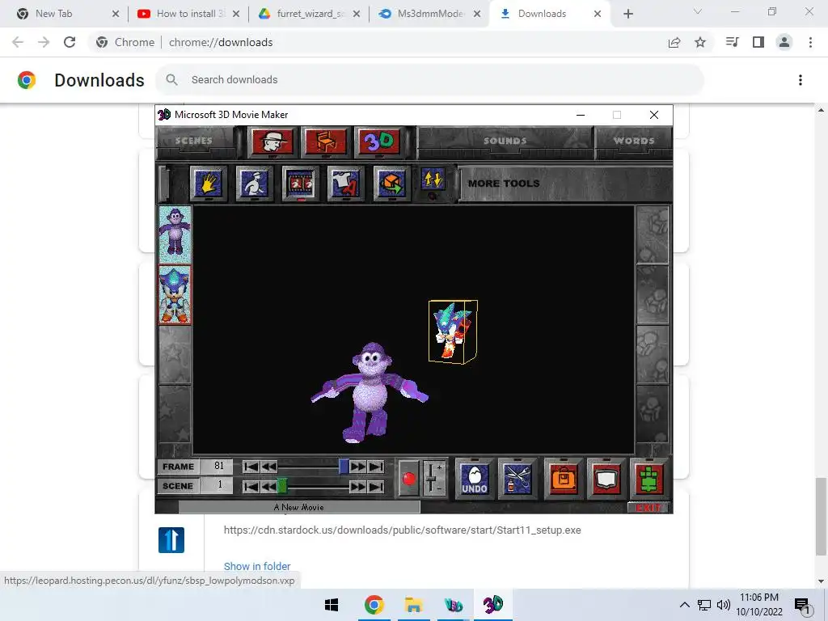Jump to last frame button

point(376,467)
